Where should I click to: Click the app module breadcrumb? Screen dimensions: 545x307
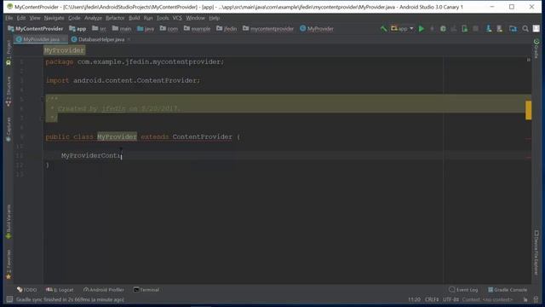pyautogui.click(x=77, y=28)
